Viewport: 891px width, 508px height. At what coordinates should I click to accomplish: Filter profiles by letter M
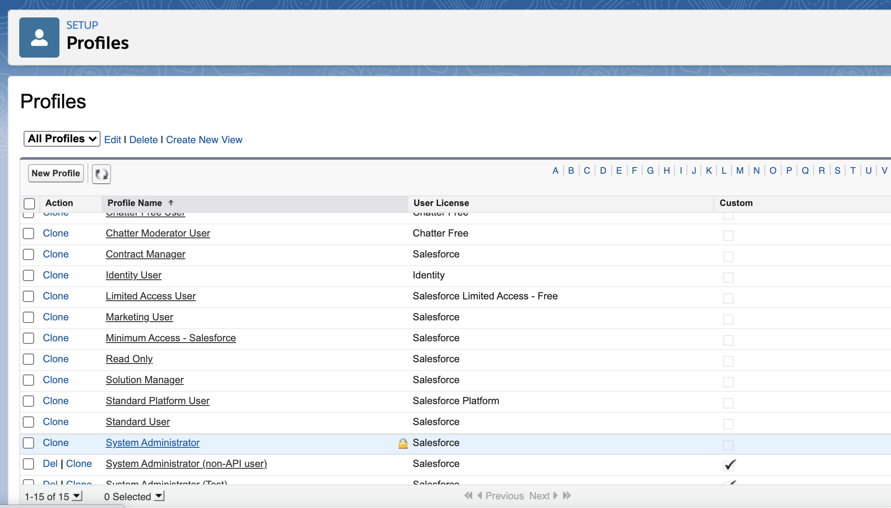740,171
